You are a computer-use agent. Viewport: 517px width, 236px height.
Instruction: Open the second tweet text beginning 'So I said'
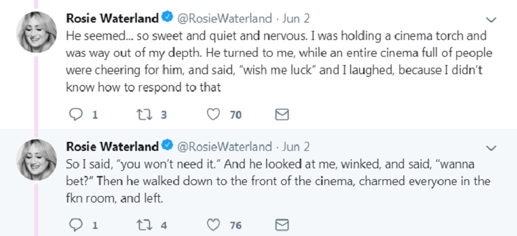click(x=279, y=181)
